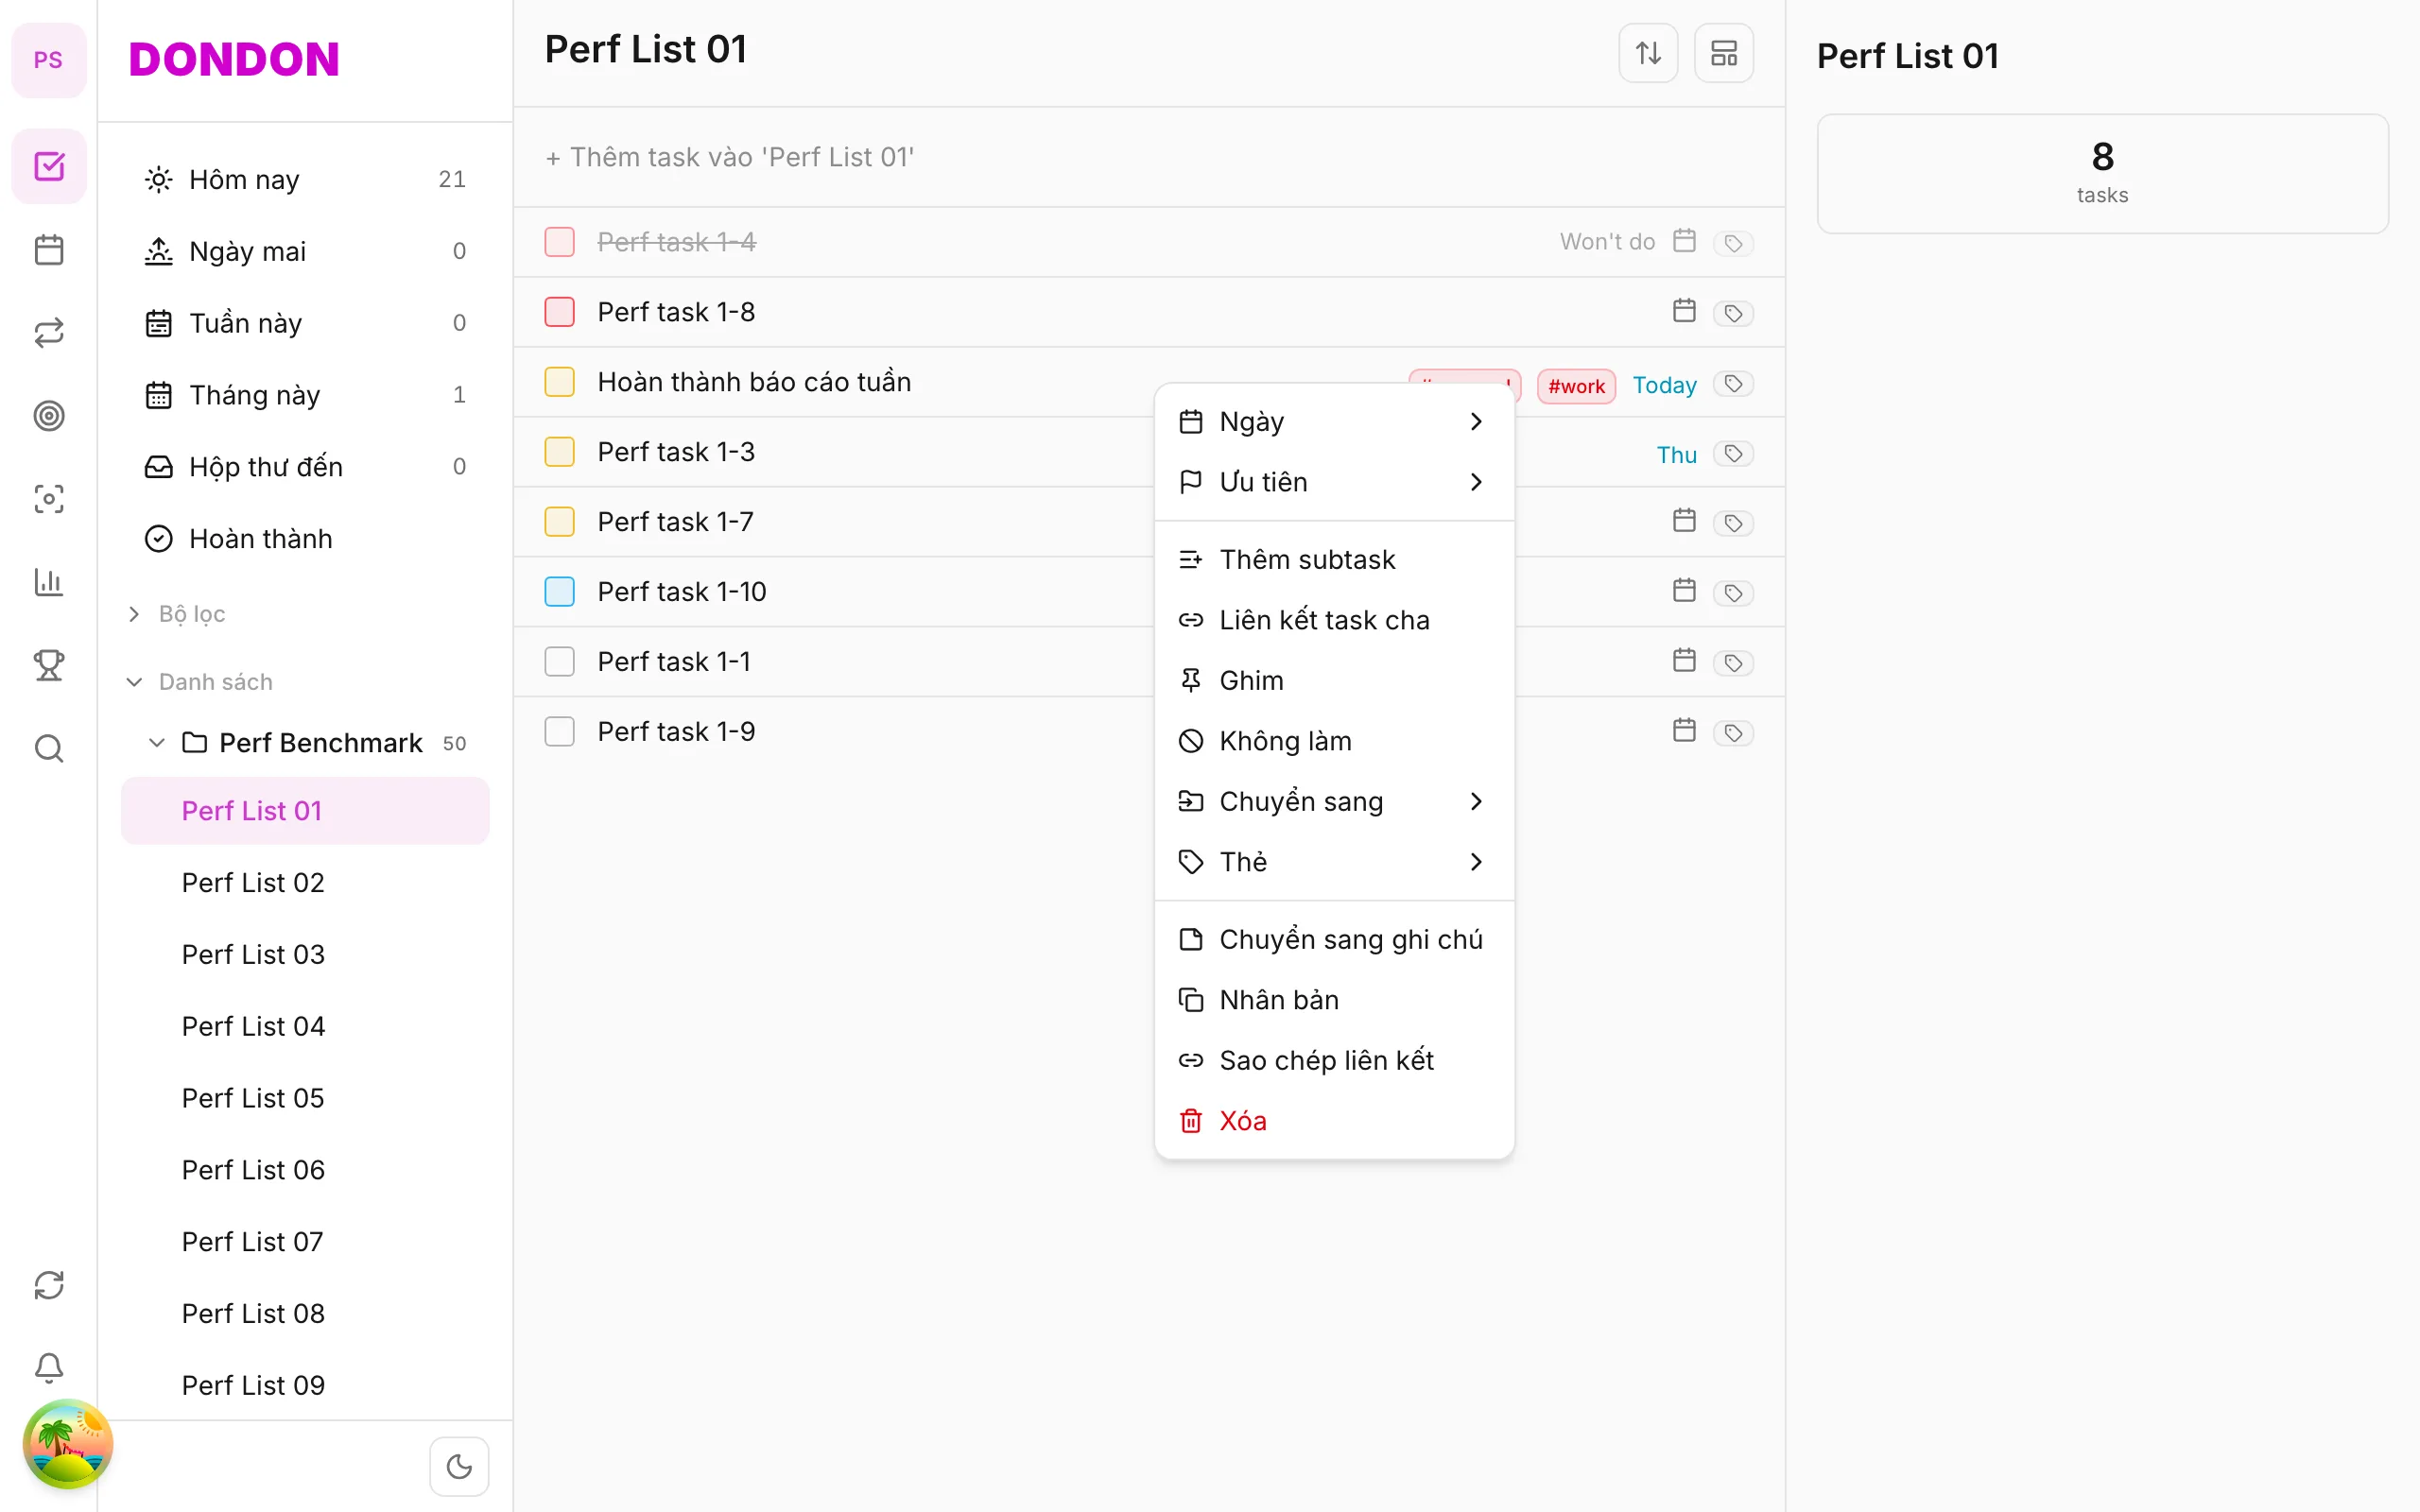Click the layout view button
Viewport: 2420px width, 1512px height.
click(x=1723, y=53)
